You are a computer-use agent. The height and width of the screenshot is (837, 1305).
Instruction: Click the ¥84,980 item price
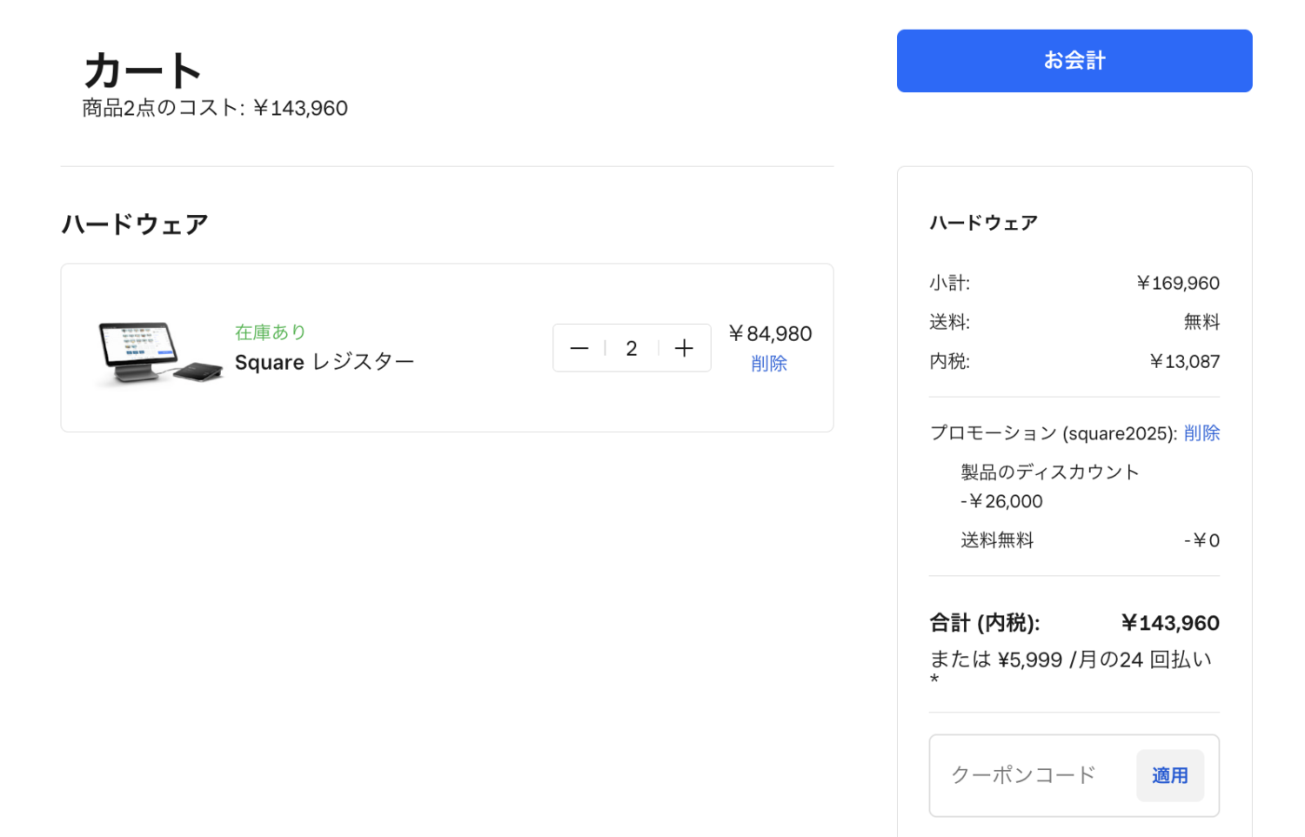coord(770,334)
